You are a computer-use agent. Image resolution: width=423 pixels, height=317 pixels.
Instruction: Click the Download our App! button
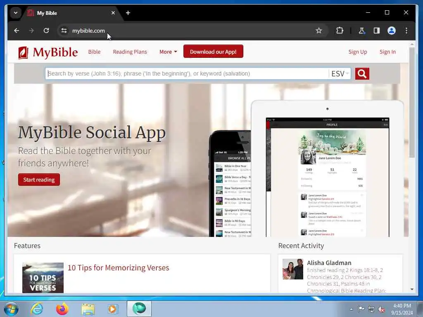point(213,52)
